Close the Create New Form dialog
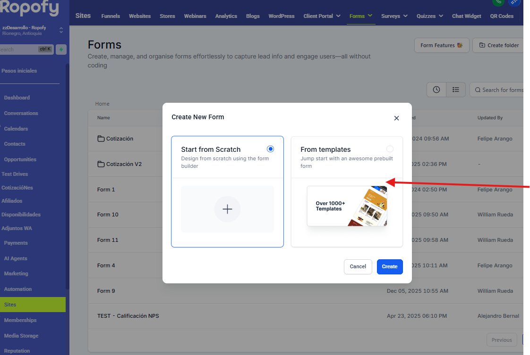Image resolution: width=530 pixels, height=355 pixels. point(396,118)
